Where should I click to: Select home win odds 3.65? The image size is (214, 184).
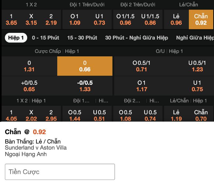[11, 19]
